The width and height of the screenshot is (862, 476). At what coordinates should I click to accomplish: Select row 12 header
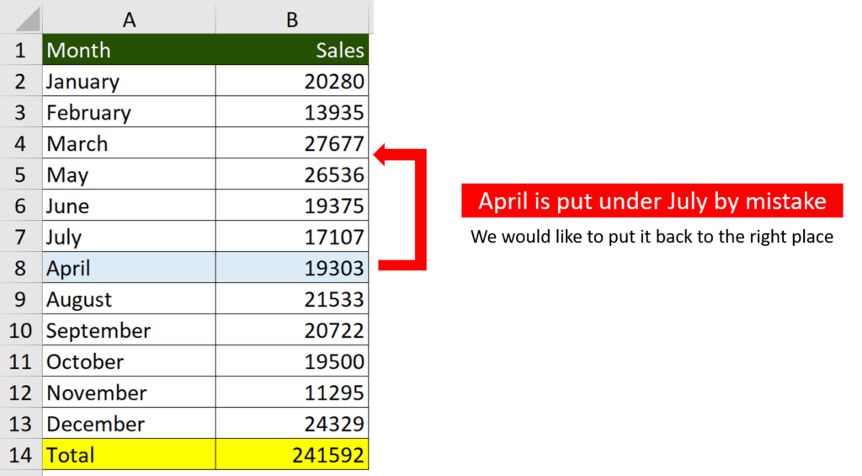point(20,393)
